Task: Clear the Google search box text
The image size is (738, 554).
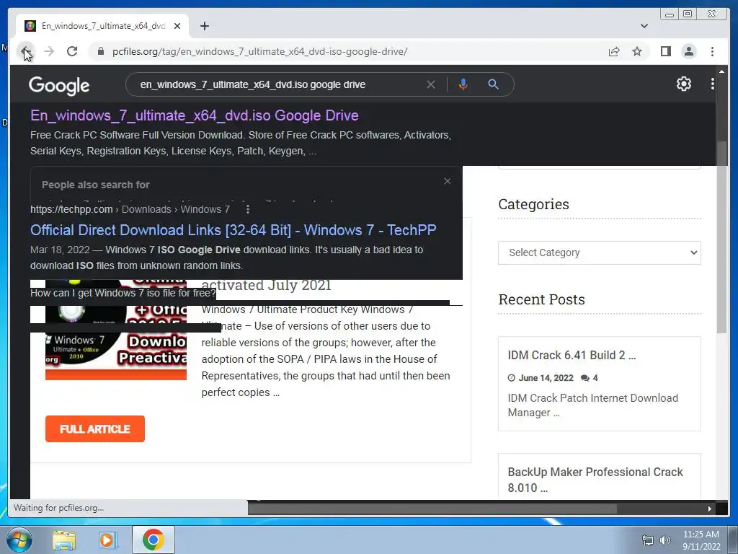Action: coord(431,84)
